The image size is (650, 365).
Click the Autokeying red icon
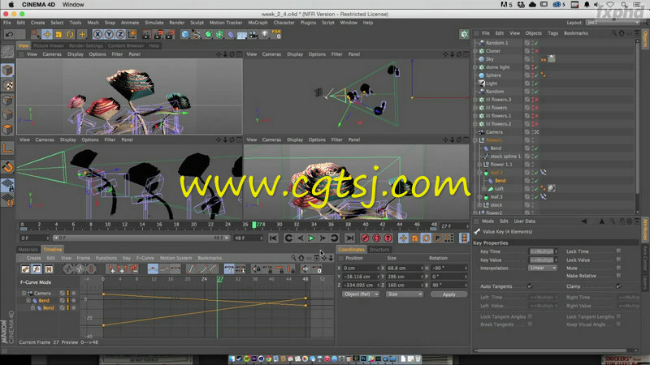click(376, 238)
